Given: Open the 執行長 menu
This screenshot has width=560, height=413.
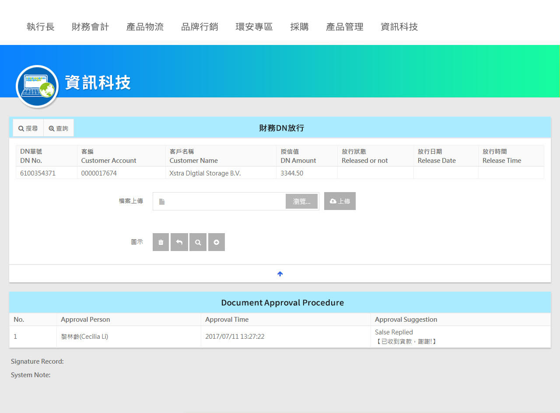Looking at the screenshot, I should (x=41, y=27).
